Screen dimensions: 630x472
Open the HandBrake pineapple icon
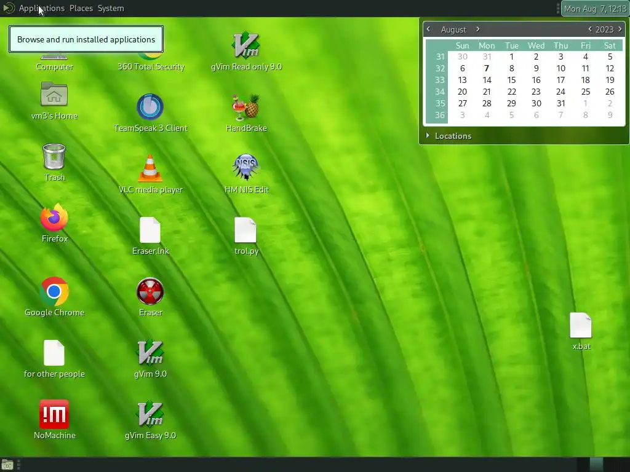[246, 107]
